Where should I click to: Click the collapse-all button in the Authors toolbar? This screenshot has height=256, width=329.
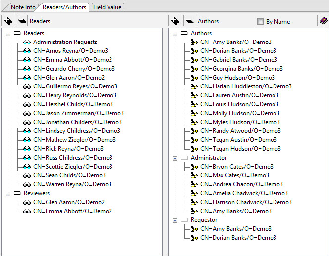click(189, 21)
